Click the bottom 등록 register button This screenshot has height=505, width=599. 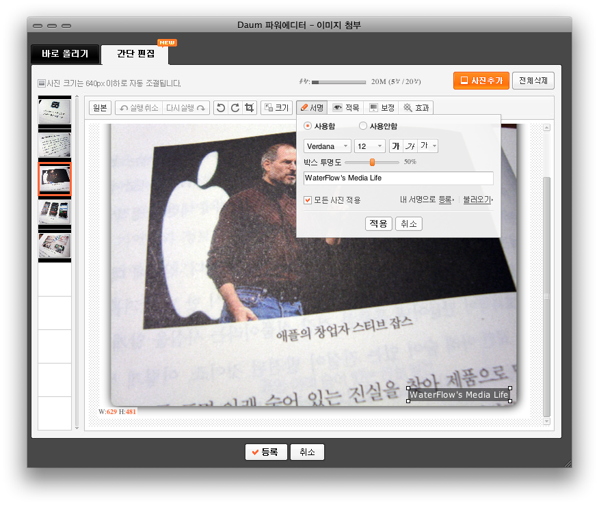266,452
